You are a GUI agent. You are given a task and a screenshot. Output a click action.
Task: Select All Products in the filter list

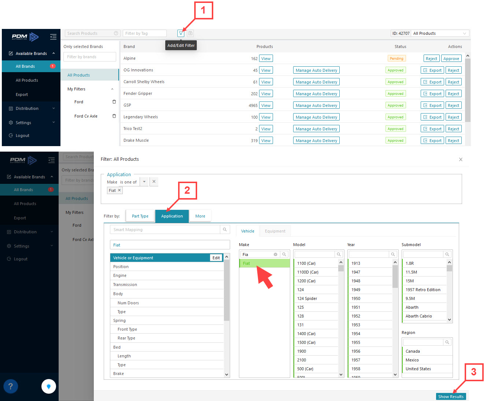(90, 75)
